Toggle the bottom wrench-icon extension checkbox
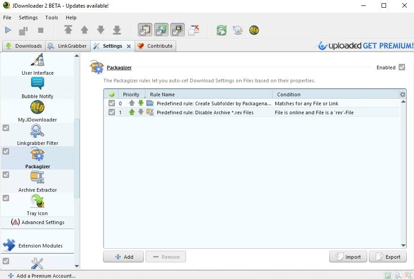 click(x=6, y=261)
